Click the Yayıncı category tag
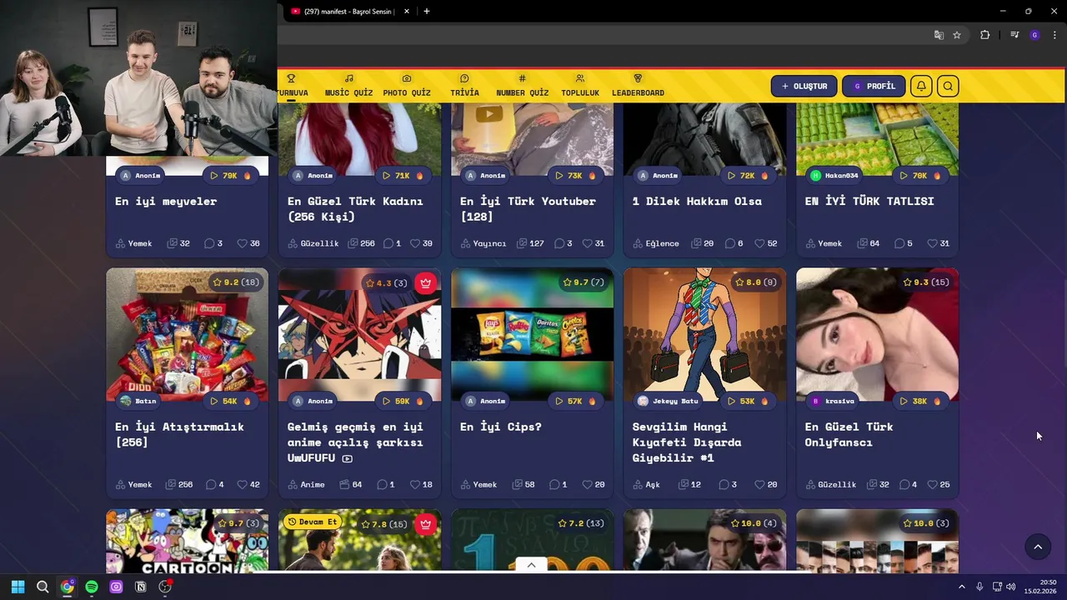The height and width of the screenshot is (600, 1067). click(x=483, y=243)
